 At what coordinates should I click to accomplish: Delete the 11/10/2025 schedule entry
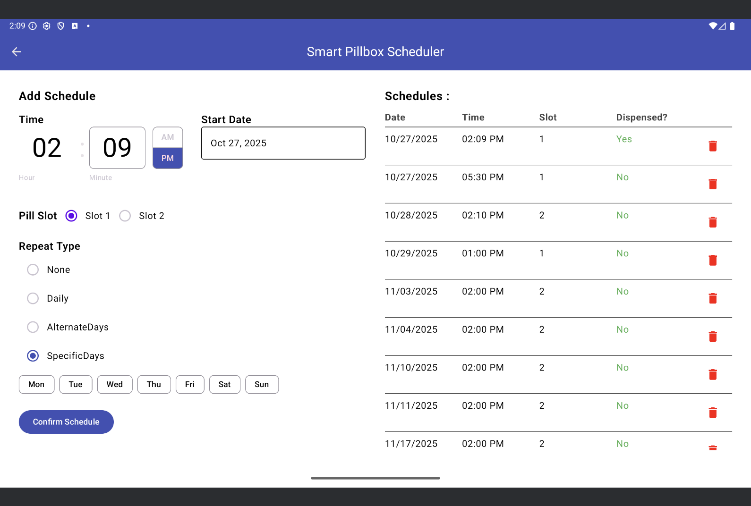[x=713, y=374]
